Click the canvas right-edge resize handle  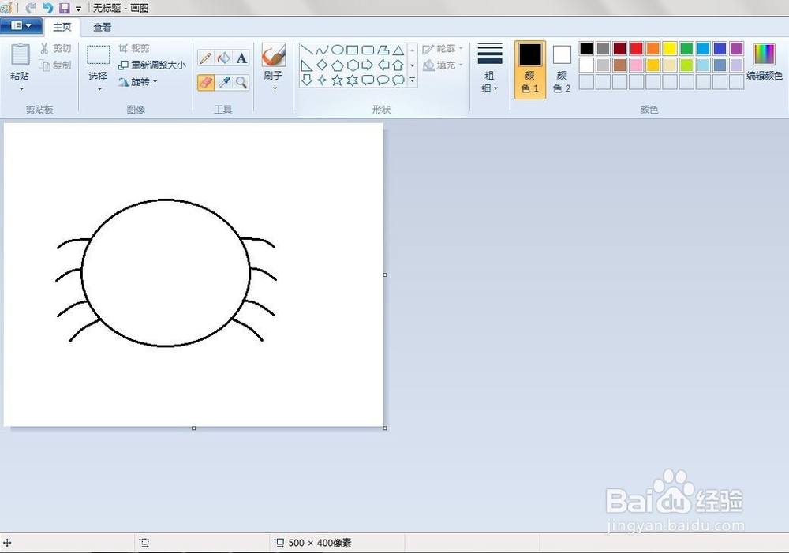[x=385, y=275]
